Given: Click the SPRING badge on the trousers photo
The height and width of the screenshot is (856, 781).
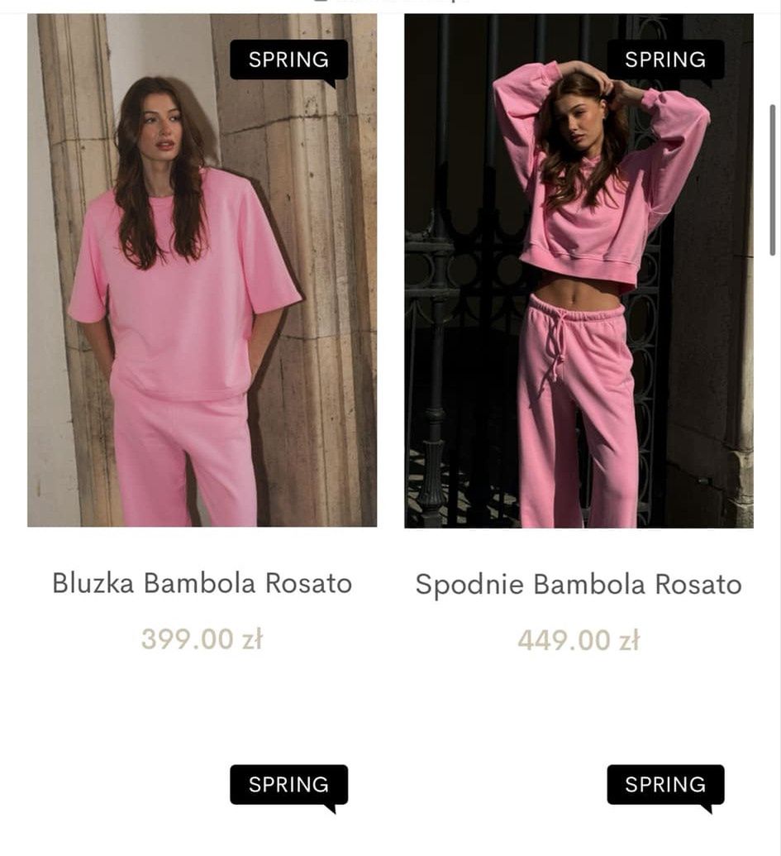Looking at the screenshot, I should [665, 60].
